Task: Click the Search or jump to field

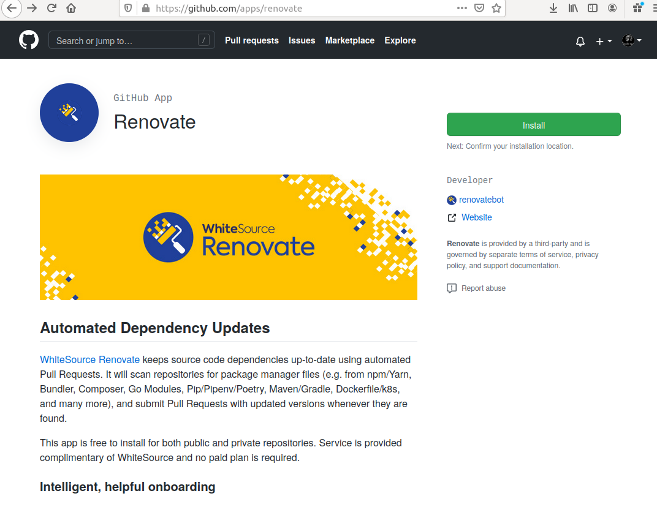Action: click(132, 39)
